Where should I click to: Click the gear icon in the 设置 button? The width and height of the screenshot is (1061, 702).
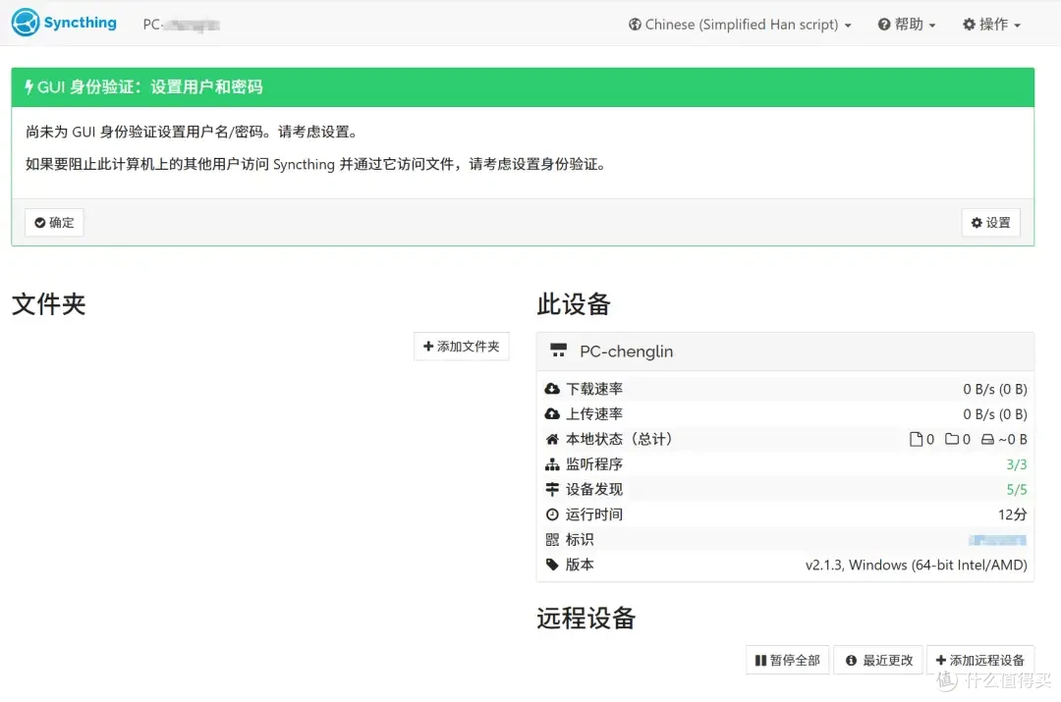[977, 223]
